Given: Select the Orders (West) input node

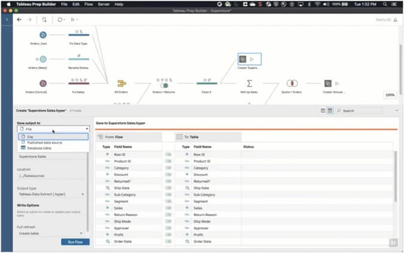Looking at the screenshot, I should tap(43, 59).
